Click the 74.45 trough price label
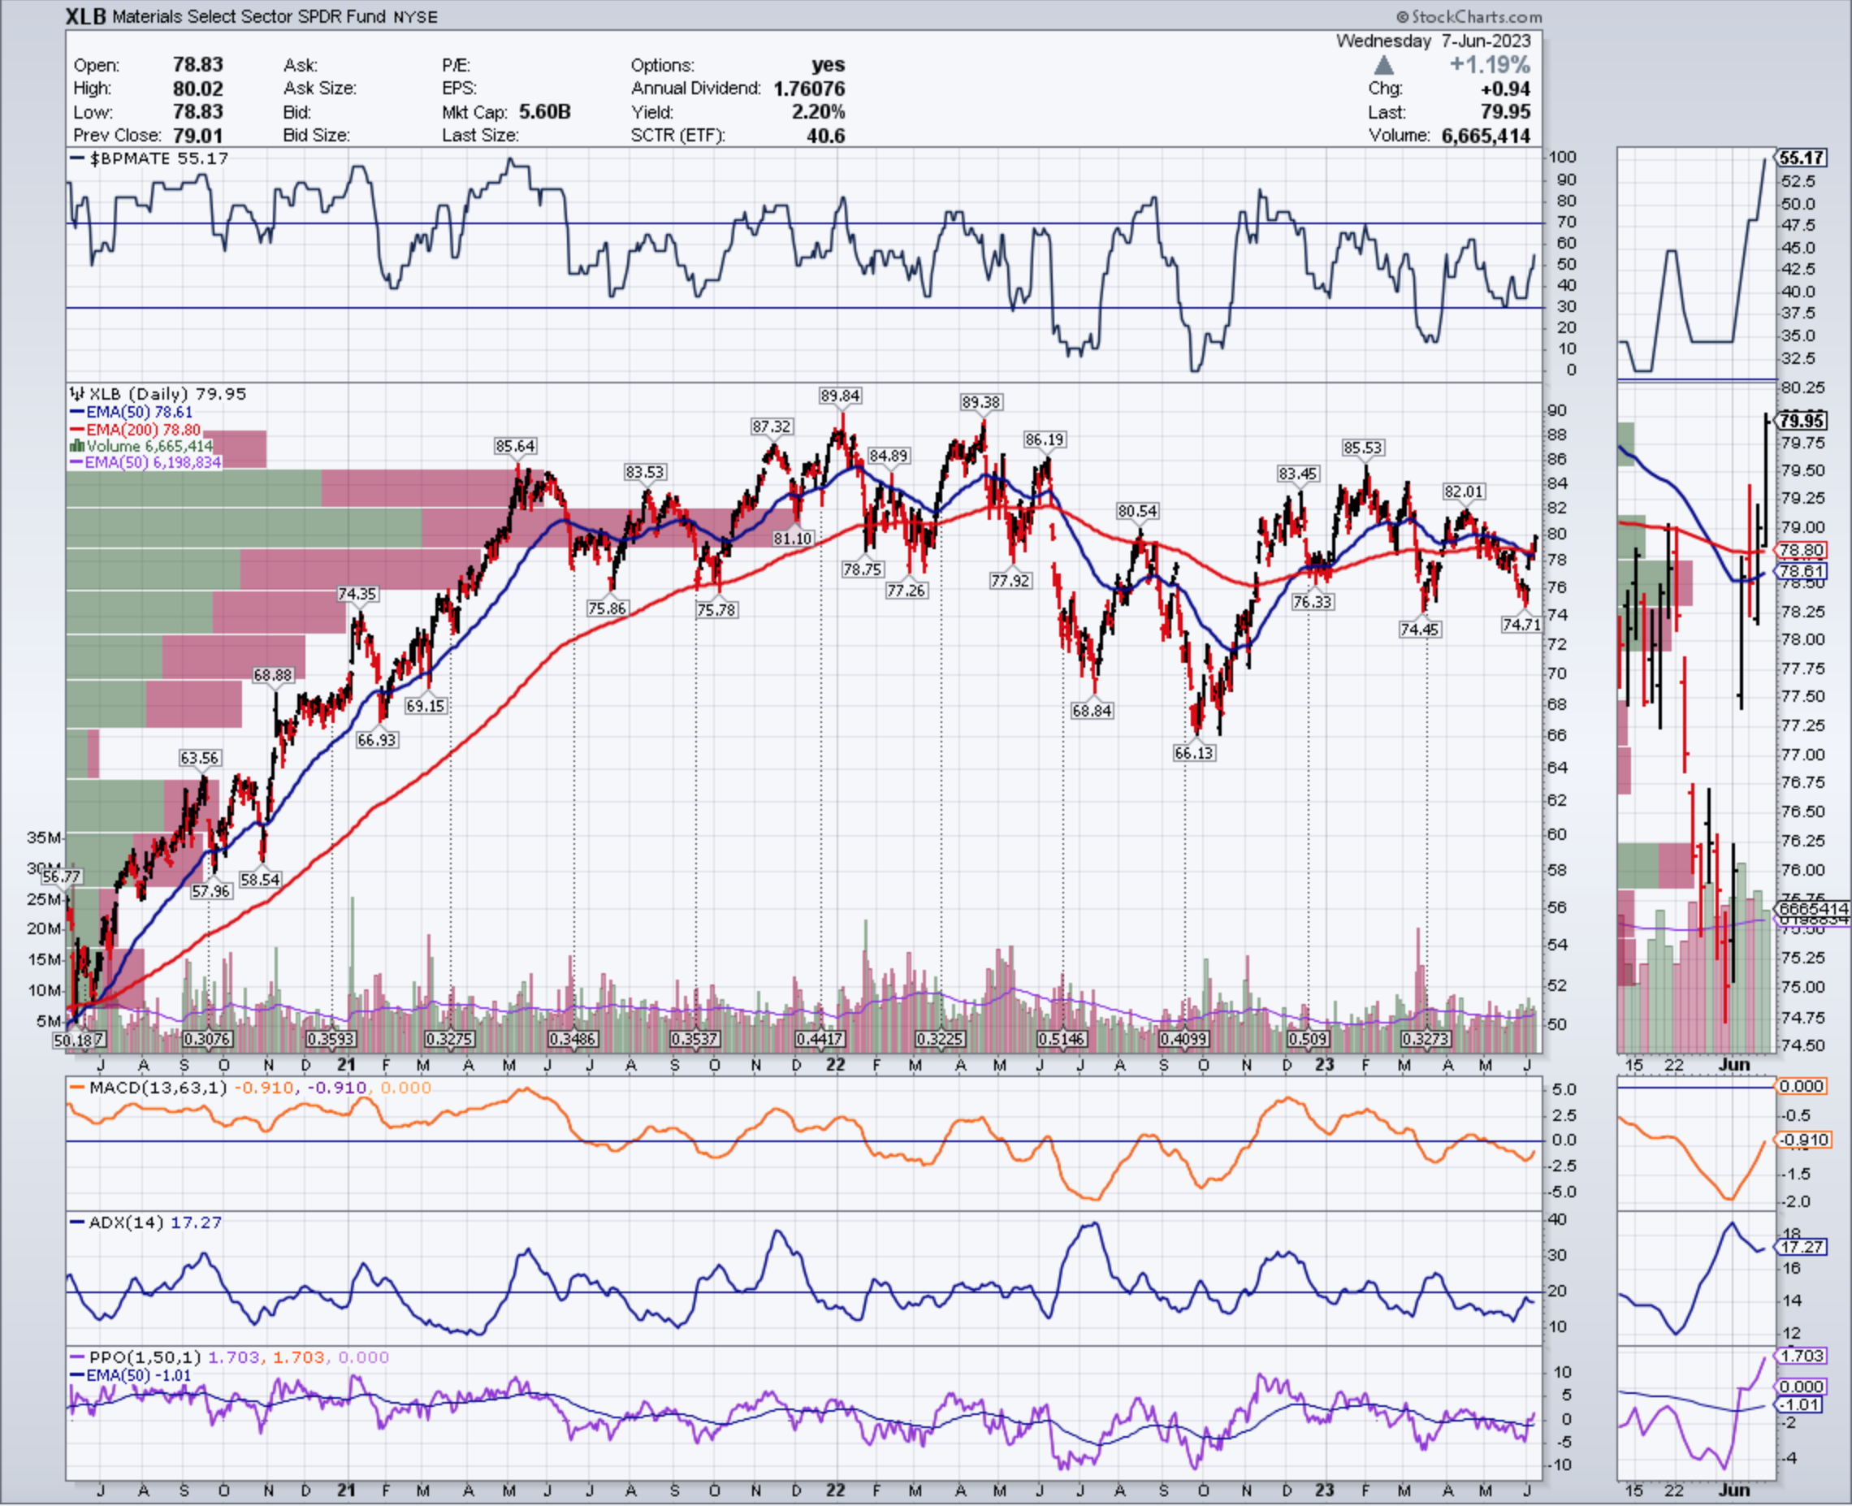1852x1506 pixels. [1420, 629]
